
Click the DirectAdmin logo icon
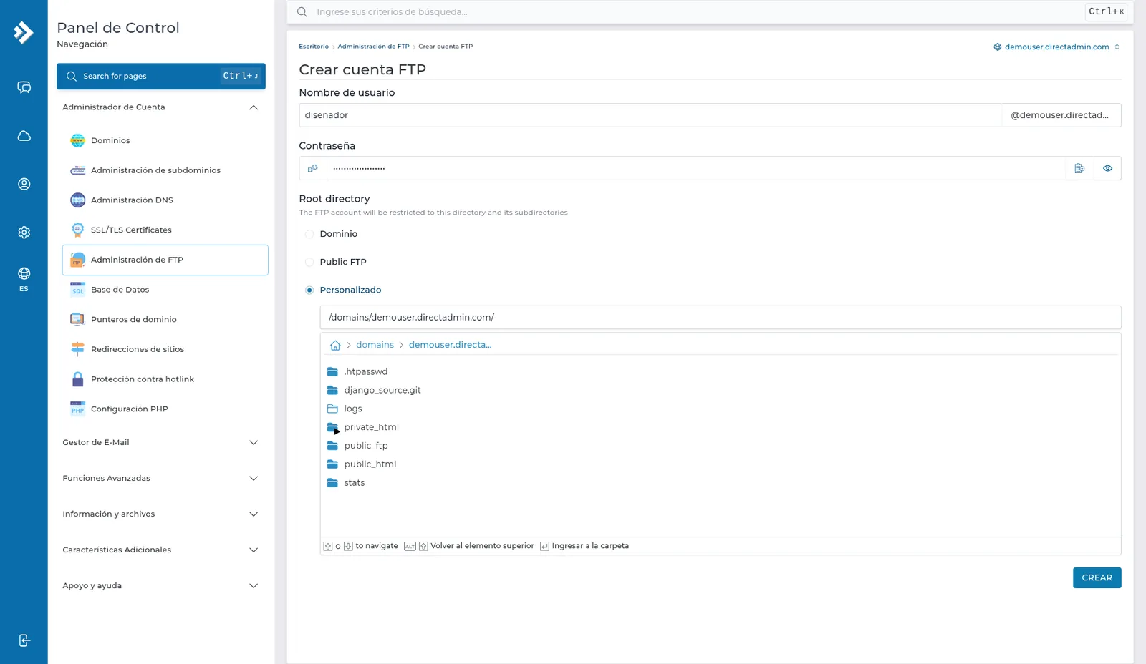pyautogui.click(x=24, y=32)
